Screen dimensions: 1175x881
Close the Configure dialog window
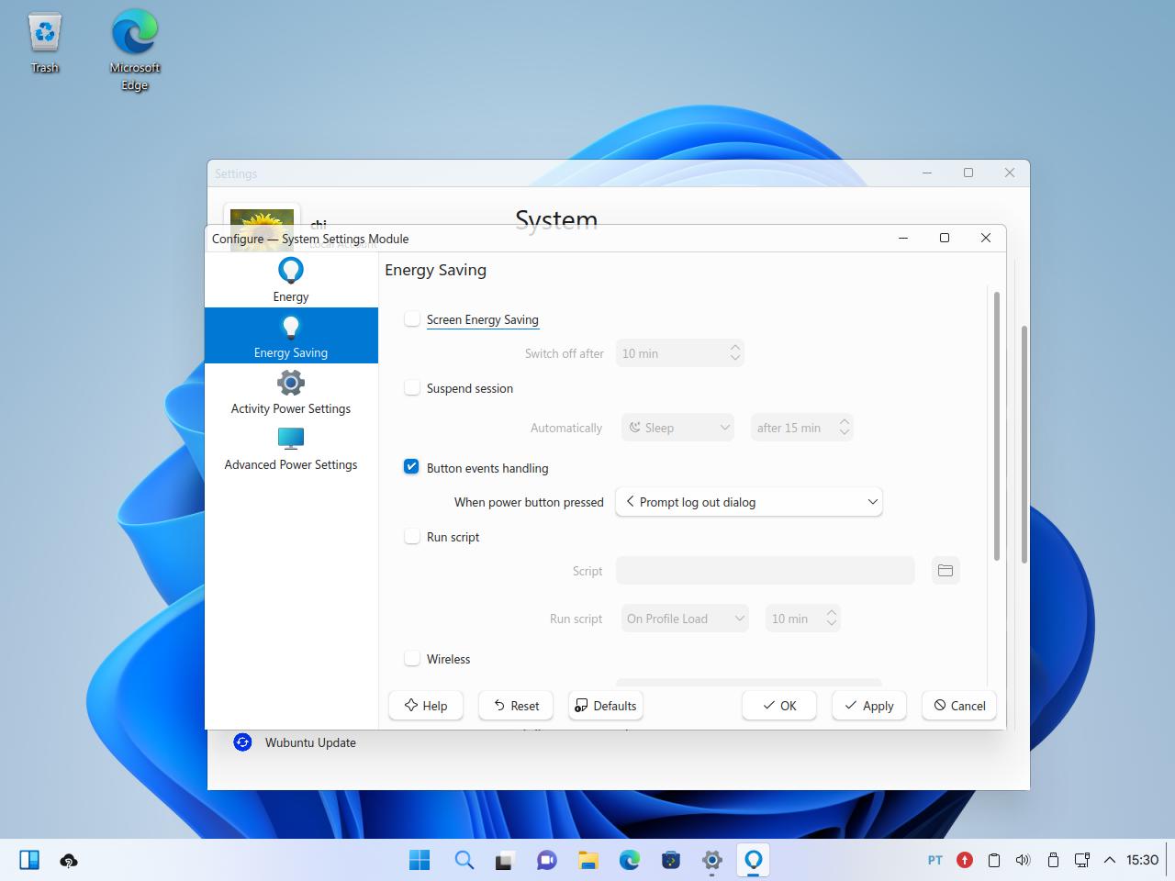986,238
